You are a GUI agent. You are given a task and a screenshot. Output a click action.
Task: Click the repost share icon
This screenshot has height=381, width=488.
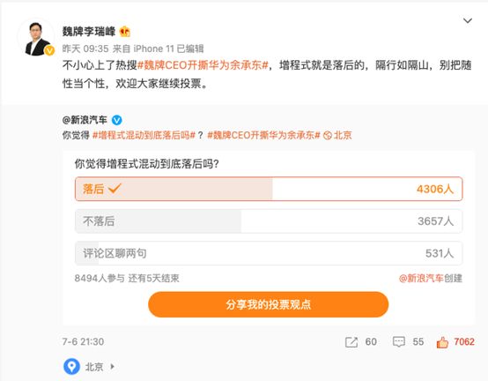point(351,342)
